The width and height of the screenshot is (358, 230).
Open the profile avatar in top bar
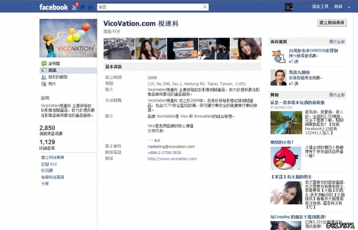point(289,7)
